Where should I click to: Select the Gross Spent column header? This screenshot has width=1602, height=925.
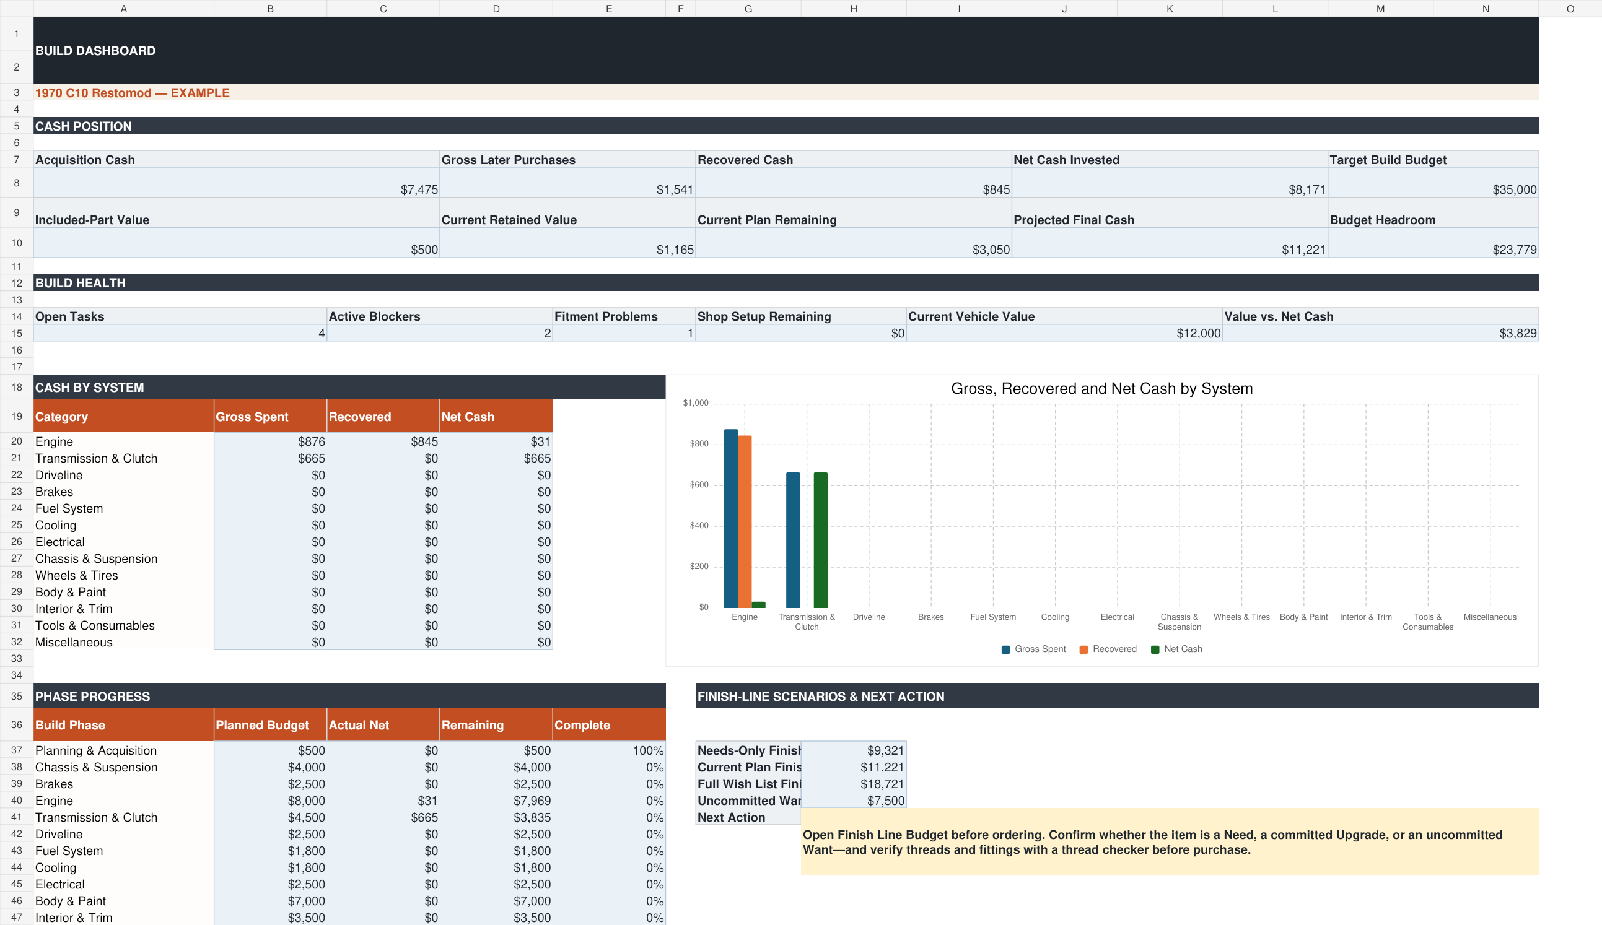point(270,416)
